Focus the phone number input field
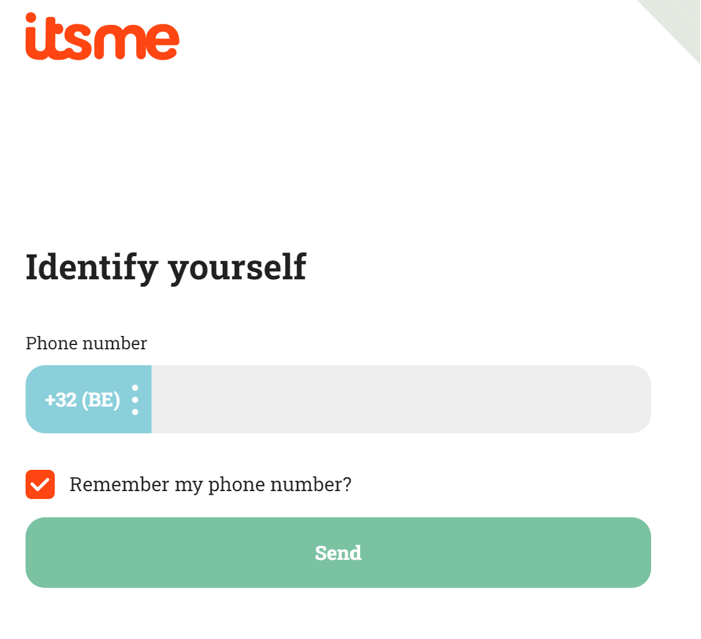The height and width of the screenshot is (639, 701). (400, 399)
